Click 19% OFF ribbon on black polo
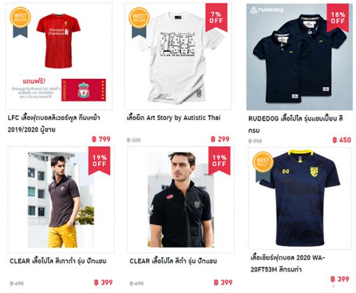Image resolution: width=356 pixels, height=293 pixels. pos(219,160)
